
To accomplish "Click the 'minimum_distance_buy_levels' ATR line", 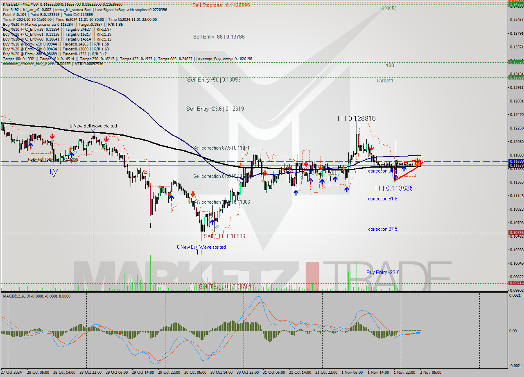I will 53,64.
